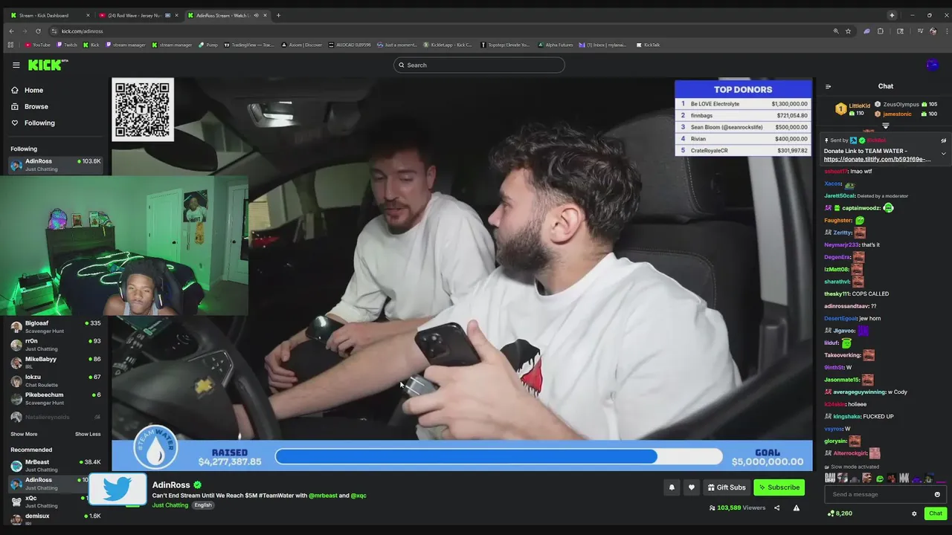Open a new browser tab
Viewport: 952px width, 535px height.
pos(278,15)
